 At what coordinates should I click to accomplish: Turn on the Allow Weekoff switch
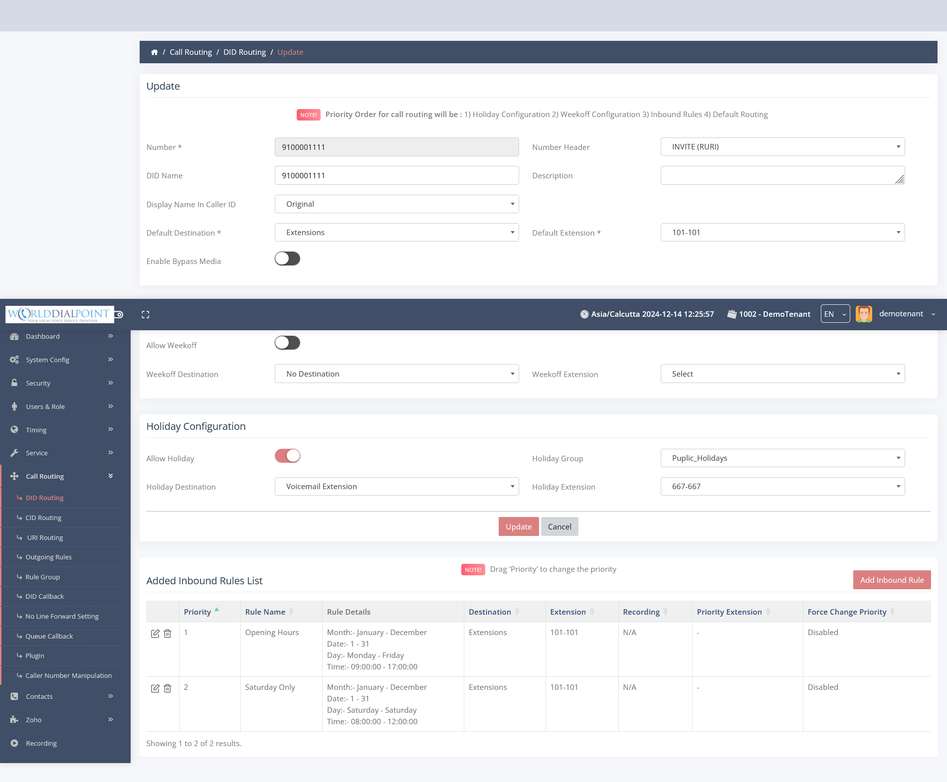click(287, 343)
